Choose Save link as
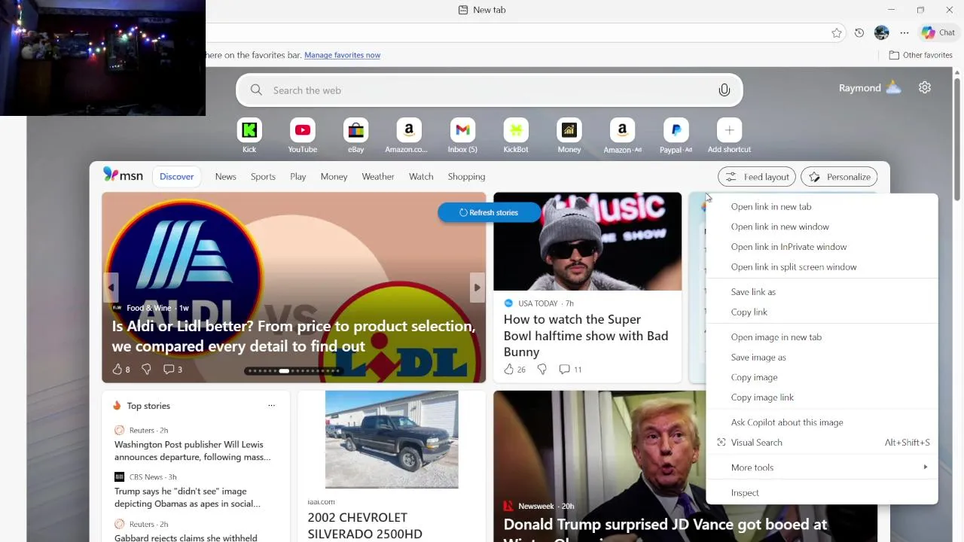This screenshot has height=542, width=964. click(x=822, y=292)
